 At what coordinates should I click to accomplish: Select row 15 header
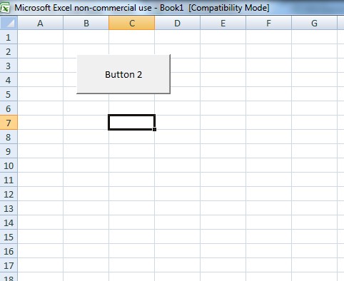pos(9,237)
